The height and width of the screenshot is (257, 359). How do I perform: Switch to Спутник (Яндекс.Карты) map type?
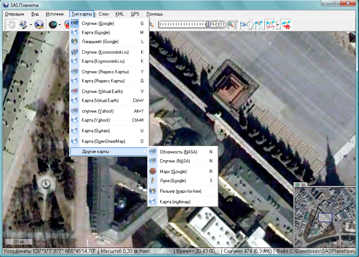point(103,72)
